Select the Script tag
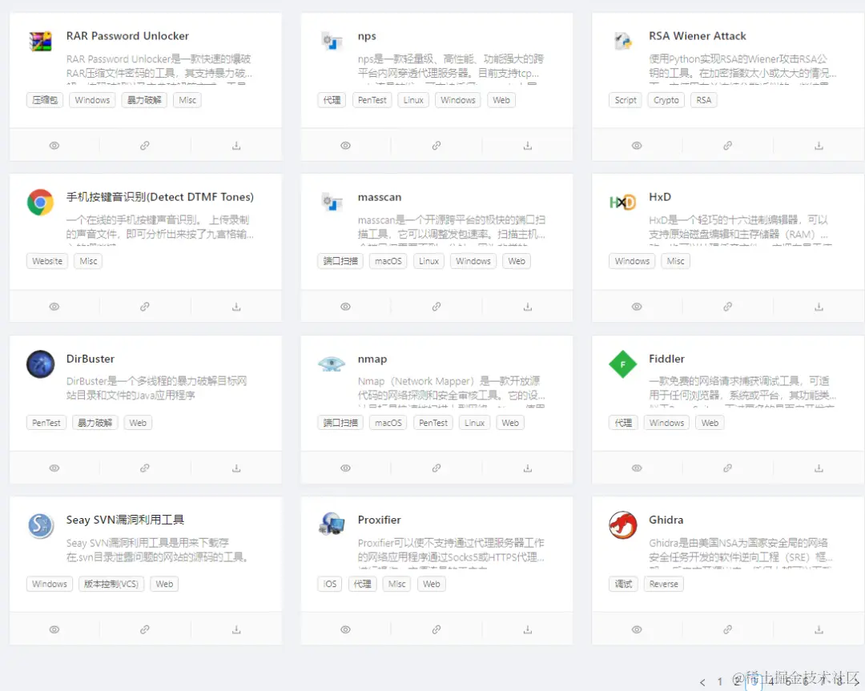Viewport: 865px width, 691px height. (x=626, y=100)
